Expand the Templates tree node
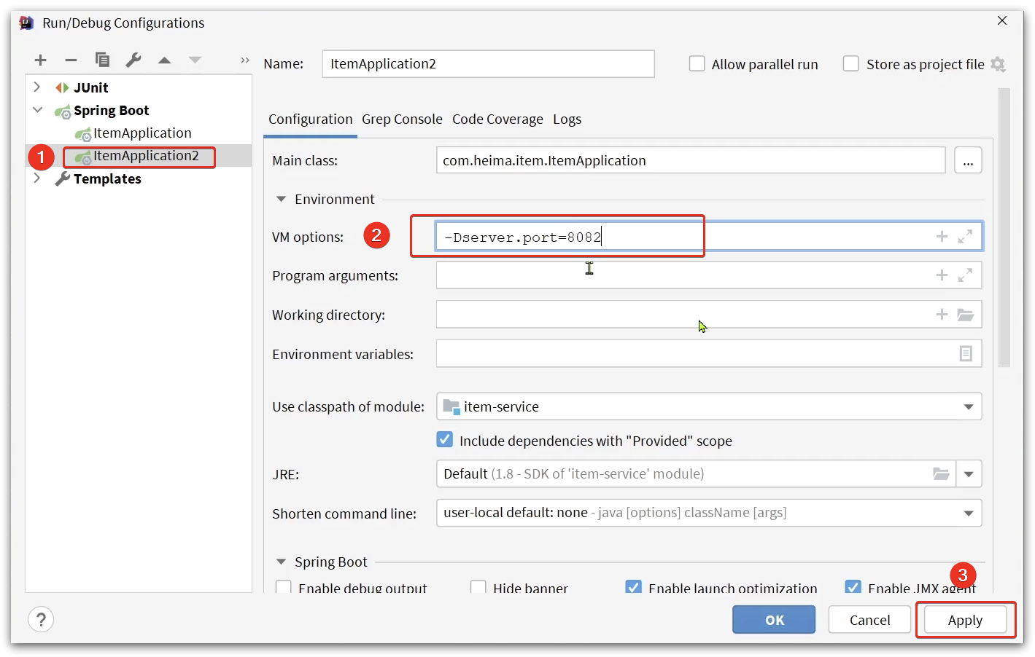The height and width of the screenshot is (657, 1035). click(x=37, y=178)
